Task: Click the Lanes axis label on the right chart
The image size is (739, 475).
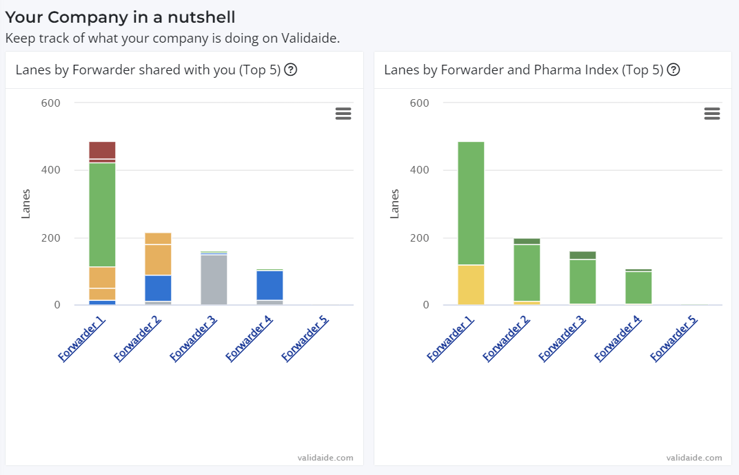Action: (x=396, y=202)
